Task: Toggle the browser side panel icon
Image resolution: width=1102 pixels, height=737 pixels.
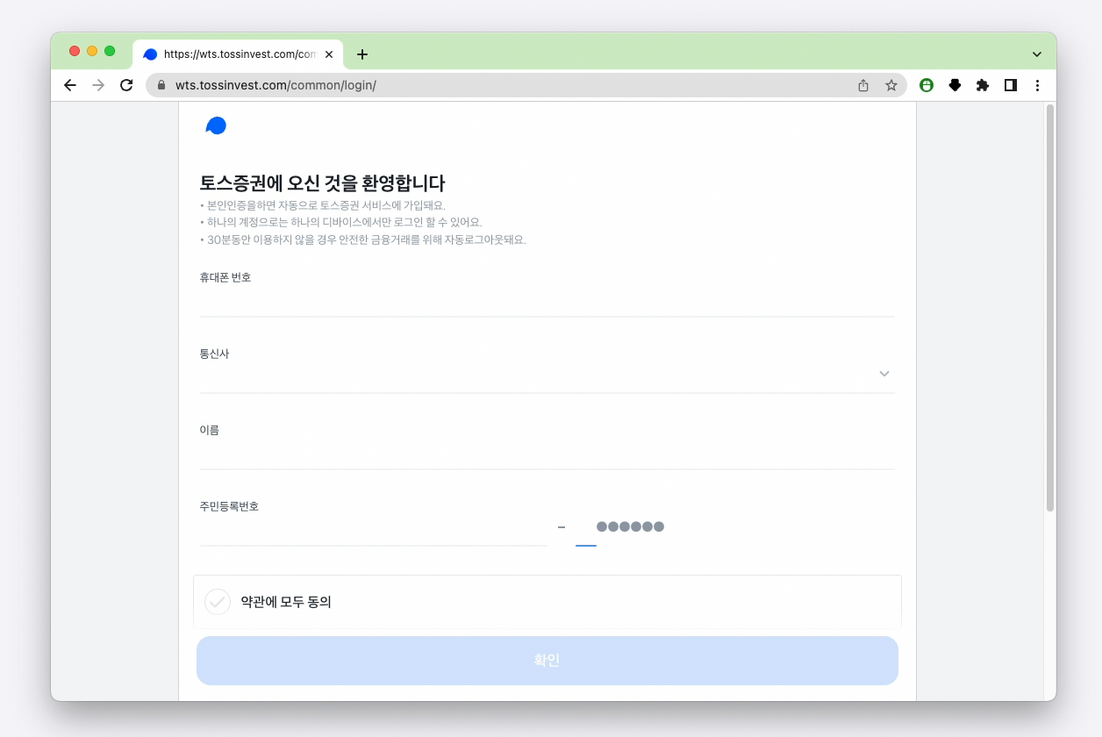Action: pos(1011,85)
